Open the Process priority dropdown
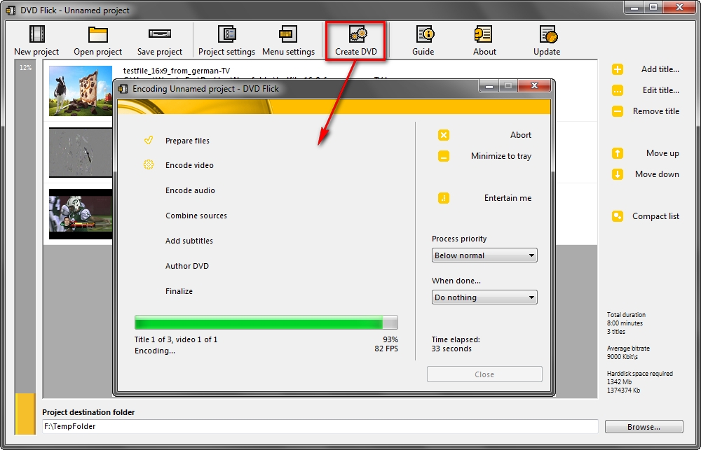The width and height of the screenshot is (701, 450). pyautogui.click(x=484, y=255)
